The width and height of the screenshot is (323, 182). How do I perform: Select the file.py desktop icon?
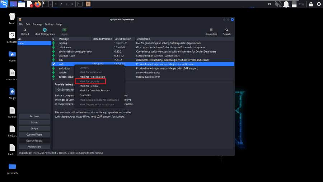[x=12, y=94]
